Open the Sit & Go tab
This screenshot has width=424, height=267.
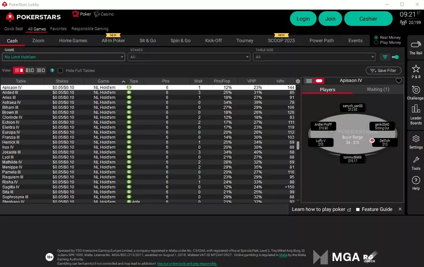click(147, 41)
